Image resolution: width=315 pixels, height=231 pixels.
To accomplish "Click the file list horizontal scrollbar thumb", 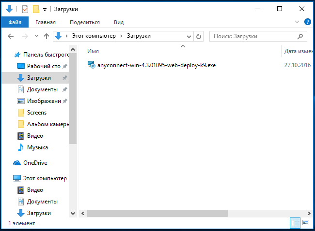I will pos(157,214).
